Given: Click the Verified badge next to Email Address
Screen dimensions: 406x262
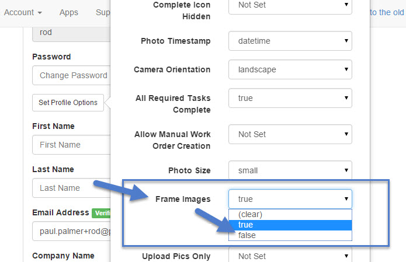Looking at the screenshot, I should tap(100, 213).
